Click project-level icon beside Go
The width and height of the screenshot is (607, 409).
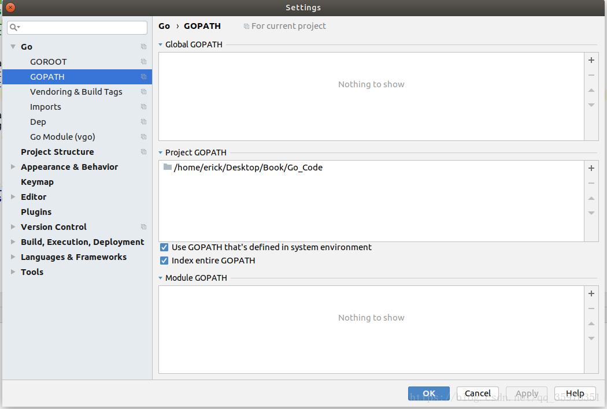click(143, 46)
